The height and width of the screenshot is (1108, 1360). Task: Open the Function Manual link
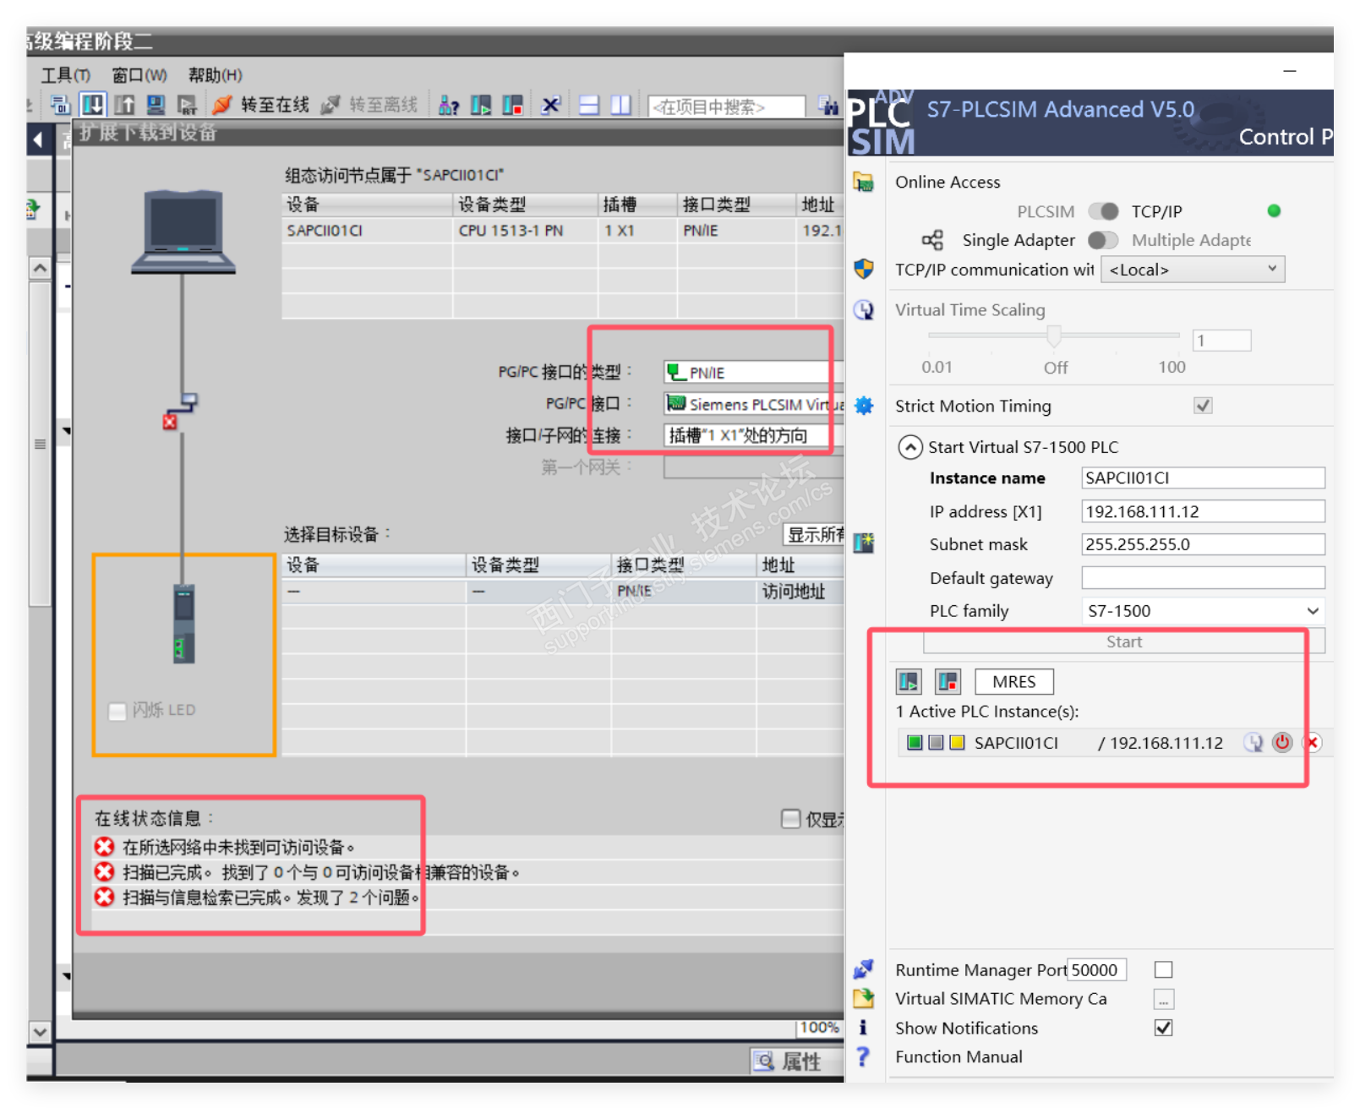click(x=959, y=1056)
